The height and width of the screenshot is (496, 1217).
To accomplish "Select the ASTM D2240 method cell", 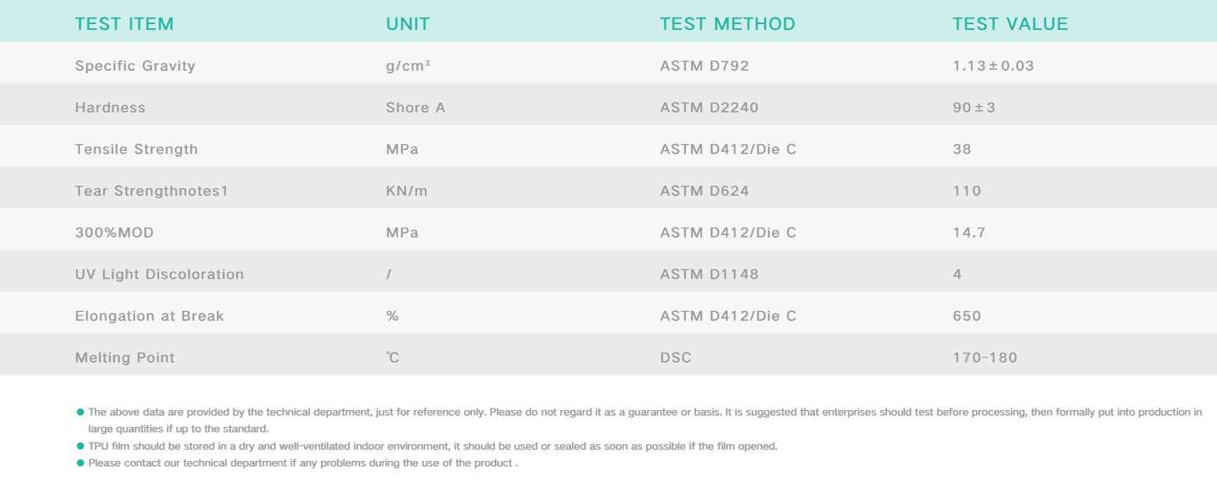I will click(x=709, y=108).
